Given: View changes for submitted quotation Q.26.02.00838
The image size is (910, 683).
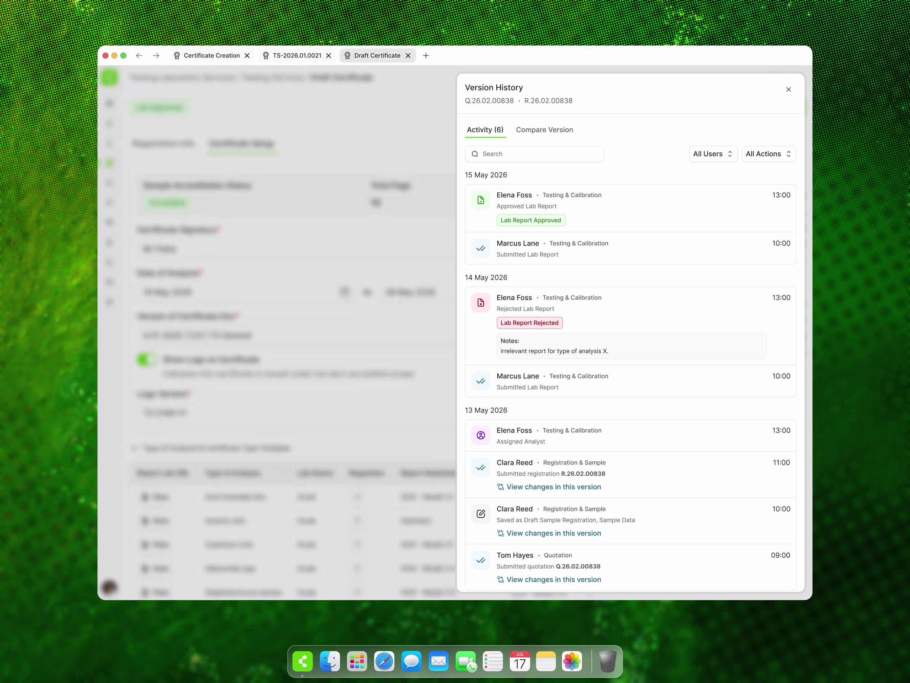Looking at the screenshot, I should (549, 579).
